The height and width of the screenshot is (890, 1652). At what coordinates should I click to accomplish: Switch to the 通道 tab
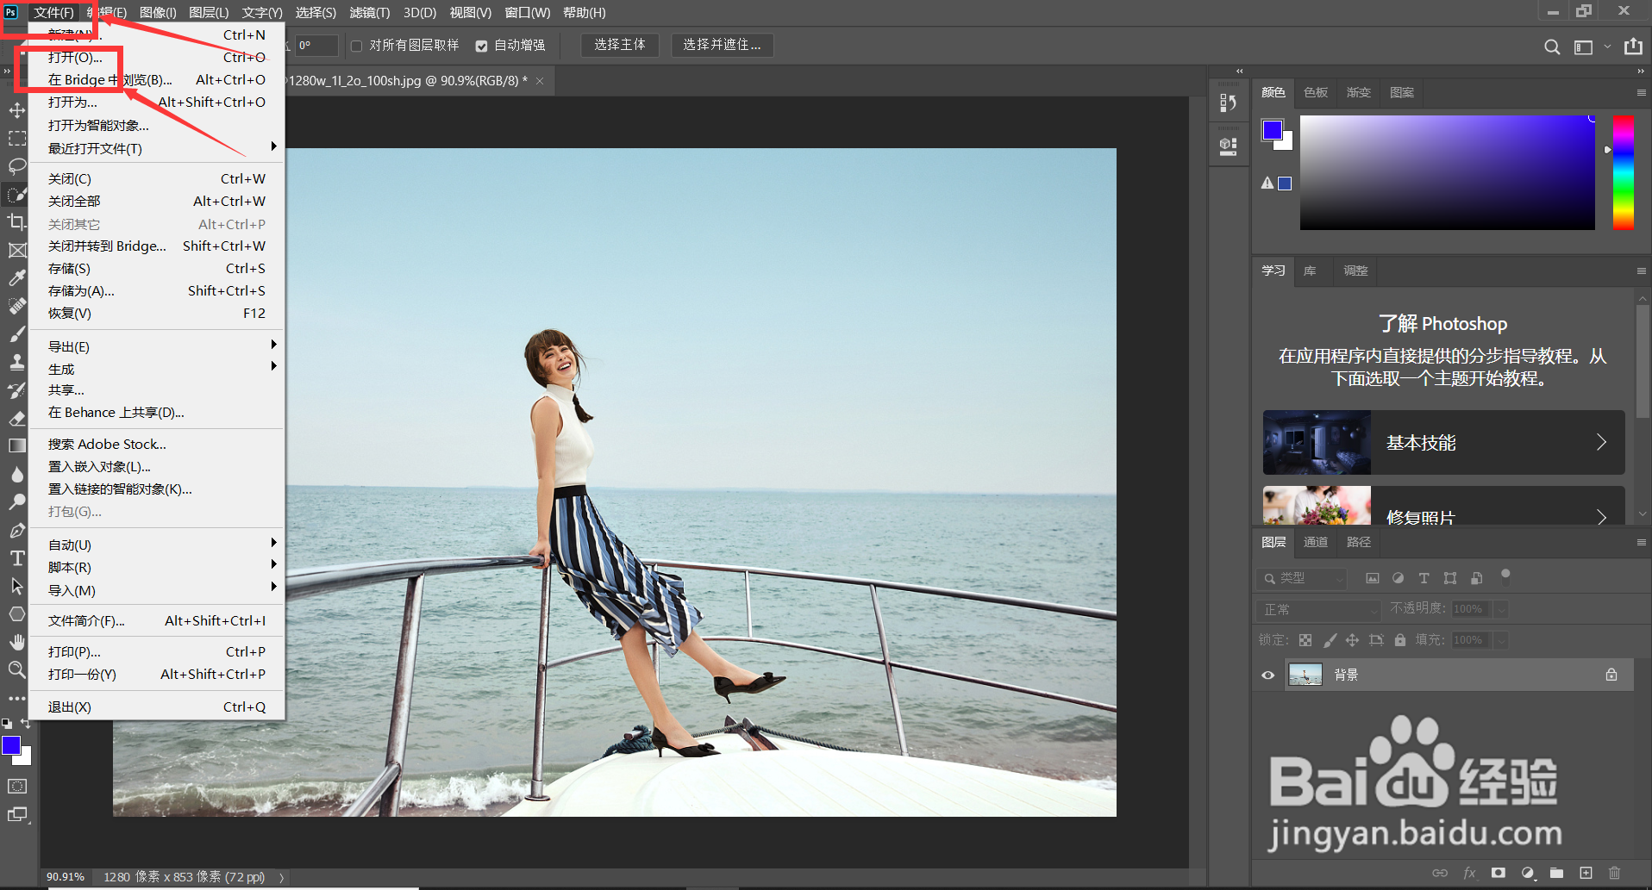point(1316,542)
